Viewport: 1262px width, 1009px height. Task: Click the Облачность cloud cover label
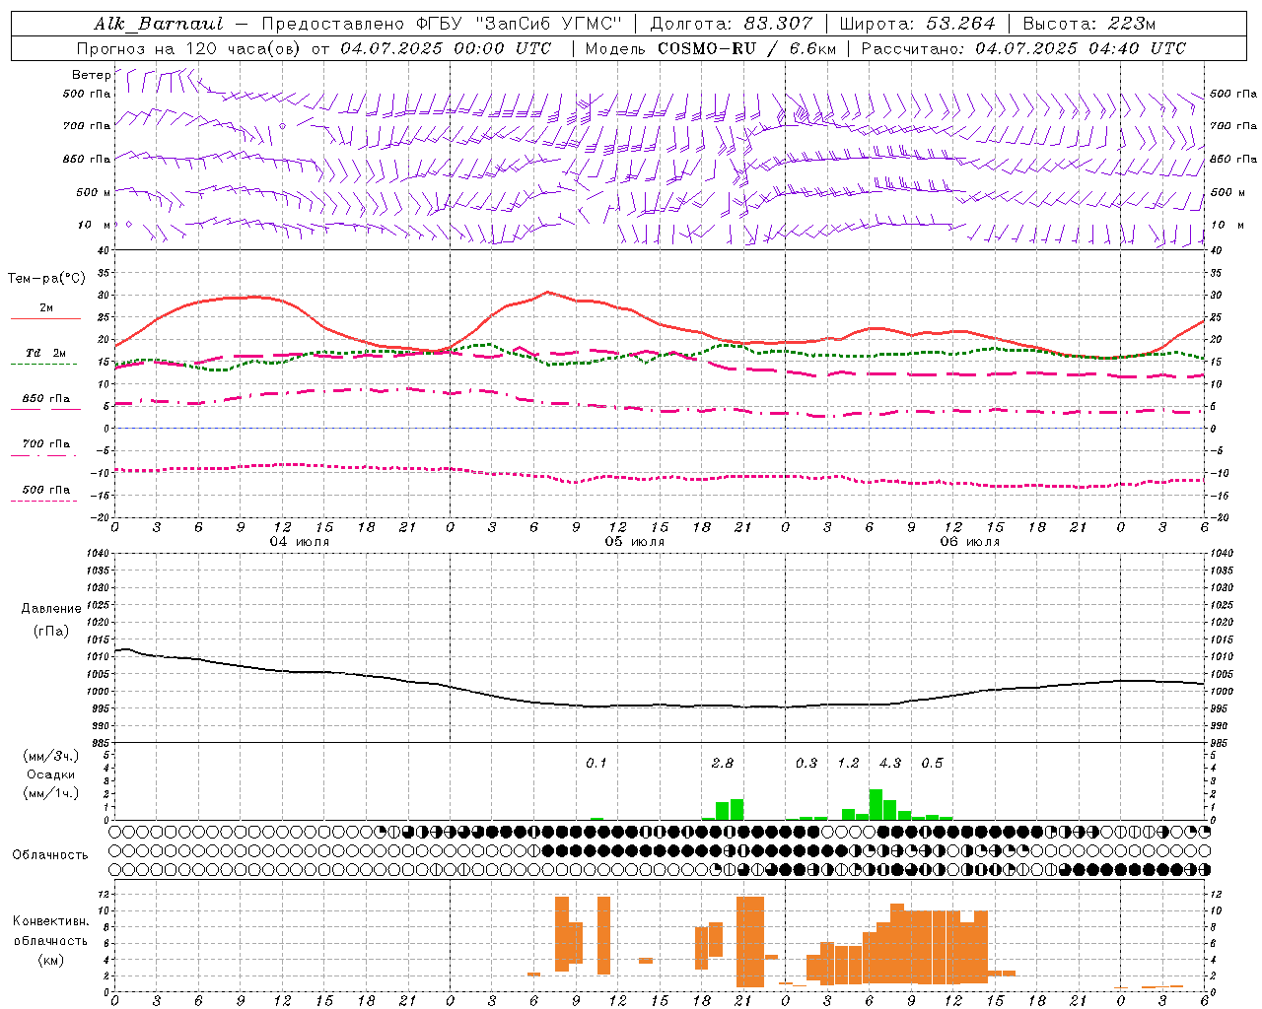tap(50, 854)
